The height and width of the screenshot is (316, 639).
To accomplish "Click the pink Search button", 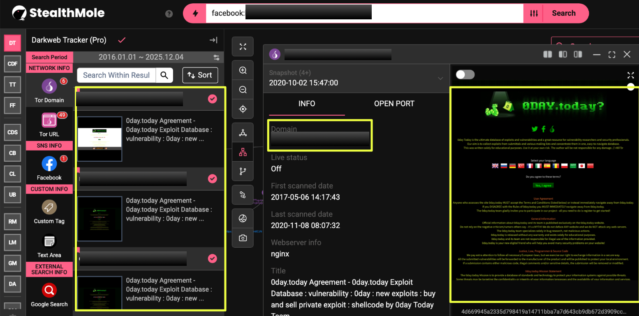I will pos(563,13).
